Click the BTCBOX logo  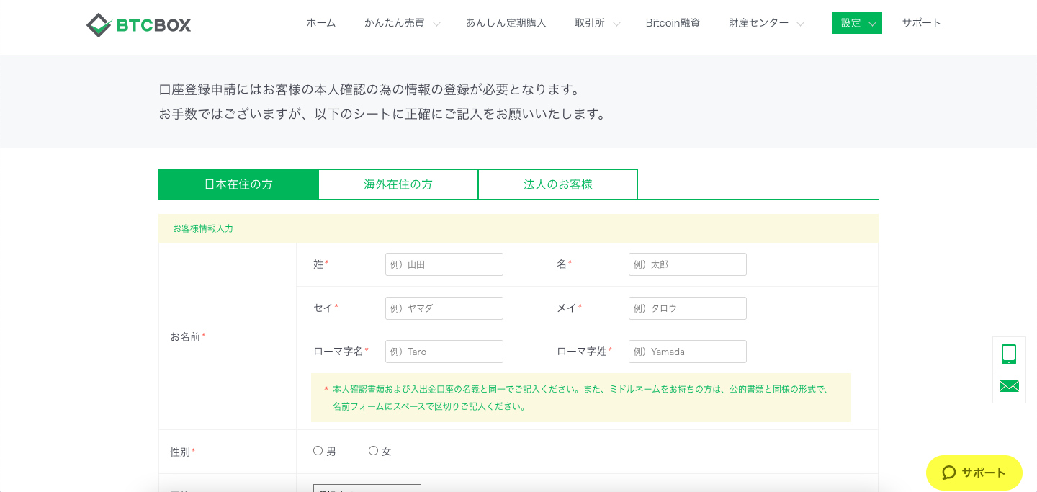click(x=138, y=24)
